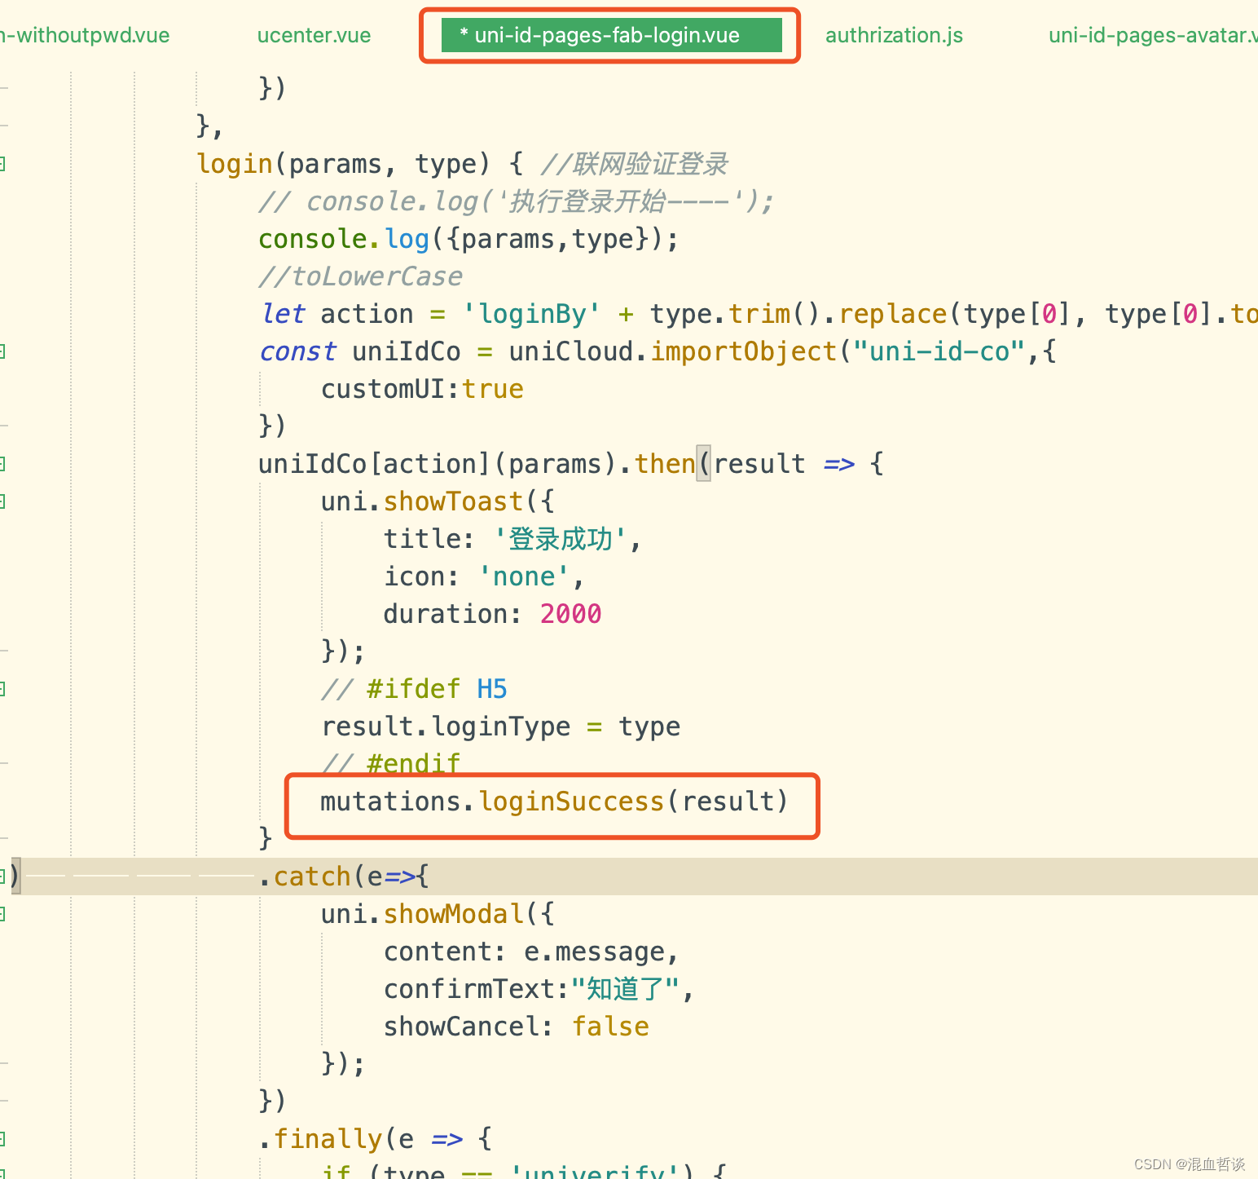Click the importObject method call
This screenshot has width=1258, height=1179.
tap(743, 351)
